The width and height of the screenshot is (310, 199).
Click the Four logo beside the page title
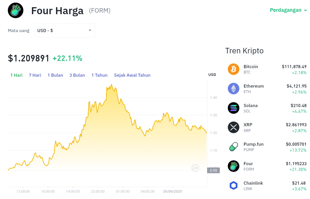click(x=16, y=10)
